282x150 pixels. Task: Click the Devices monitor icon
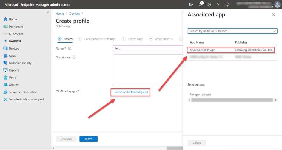point(6,48)
